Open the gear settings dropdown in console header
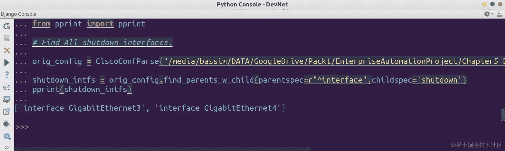The height and width of the screenshot is (151, 505). 488,14
